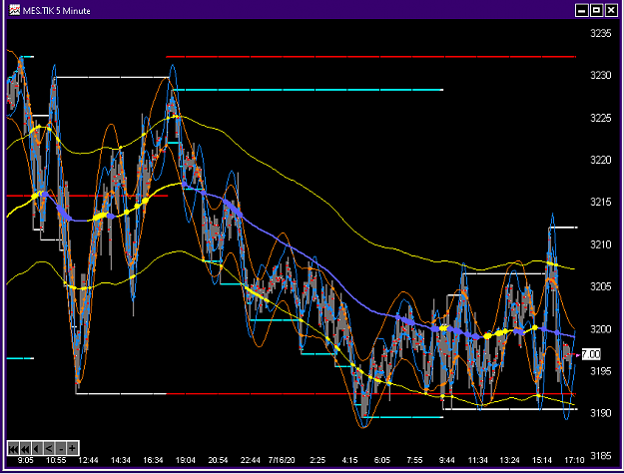This screenshot has width=624, height=474.
Task: Click the 2:25 time axis label
Action: 317,460
